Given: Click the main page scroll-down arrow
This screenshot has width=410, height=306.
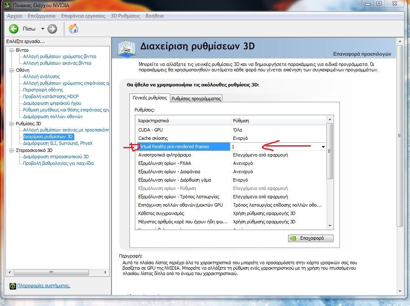Looking at the screenshot, I should click(400, 291).
